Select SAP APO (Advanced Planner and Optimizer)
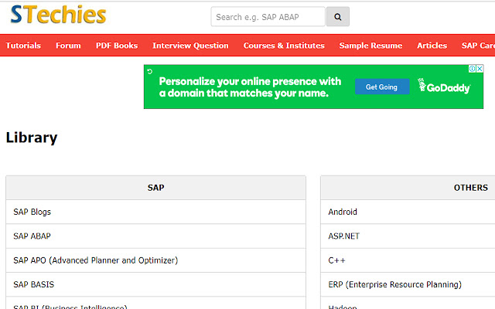The height and width of the screenshot is (309, 495). click(x=95, y=260)
